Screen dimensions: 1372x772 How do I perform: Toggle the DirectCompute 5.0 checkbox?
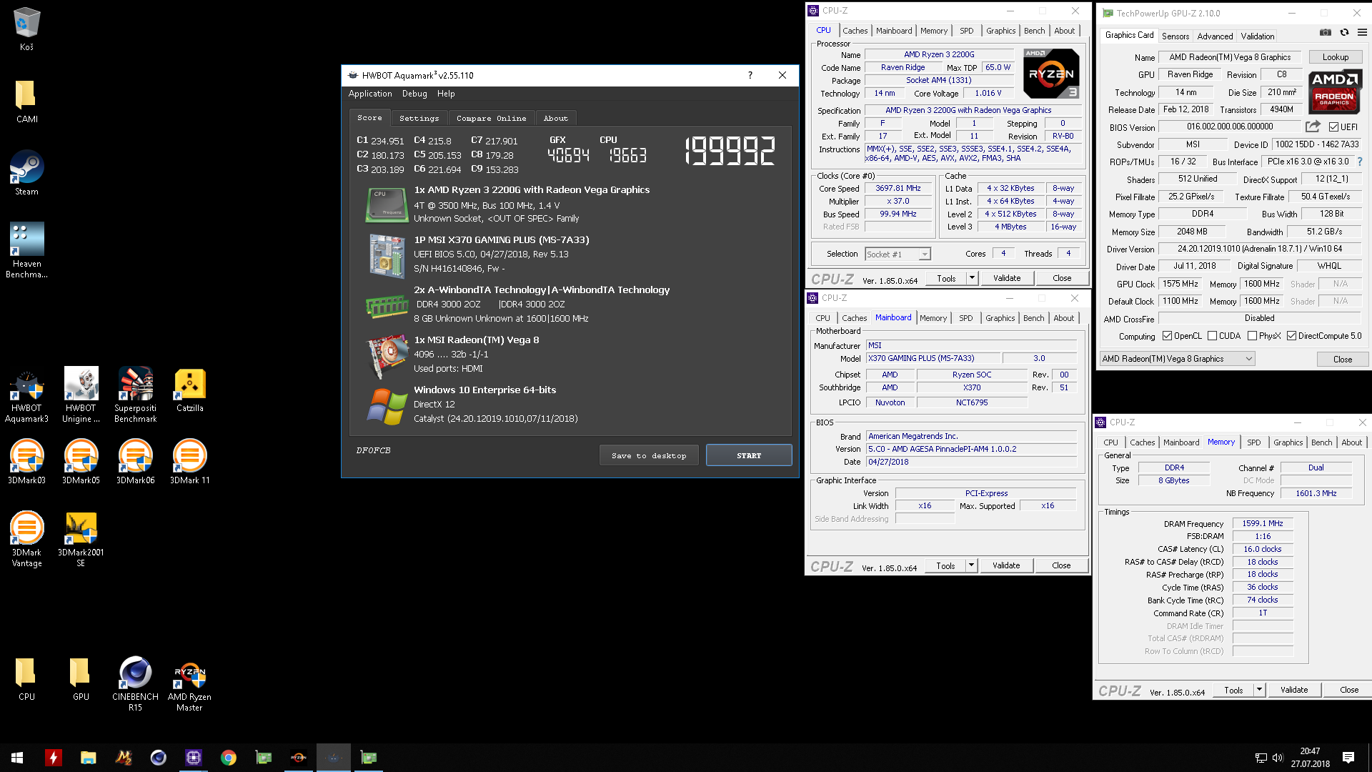[x=1291, y=336]
